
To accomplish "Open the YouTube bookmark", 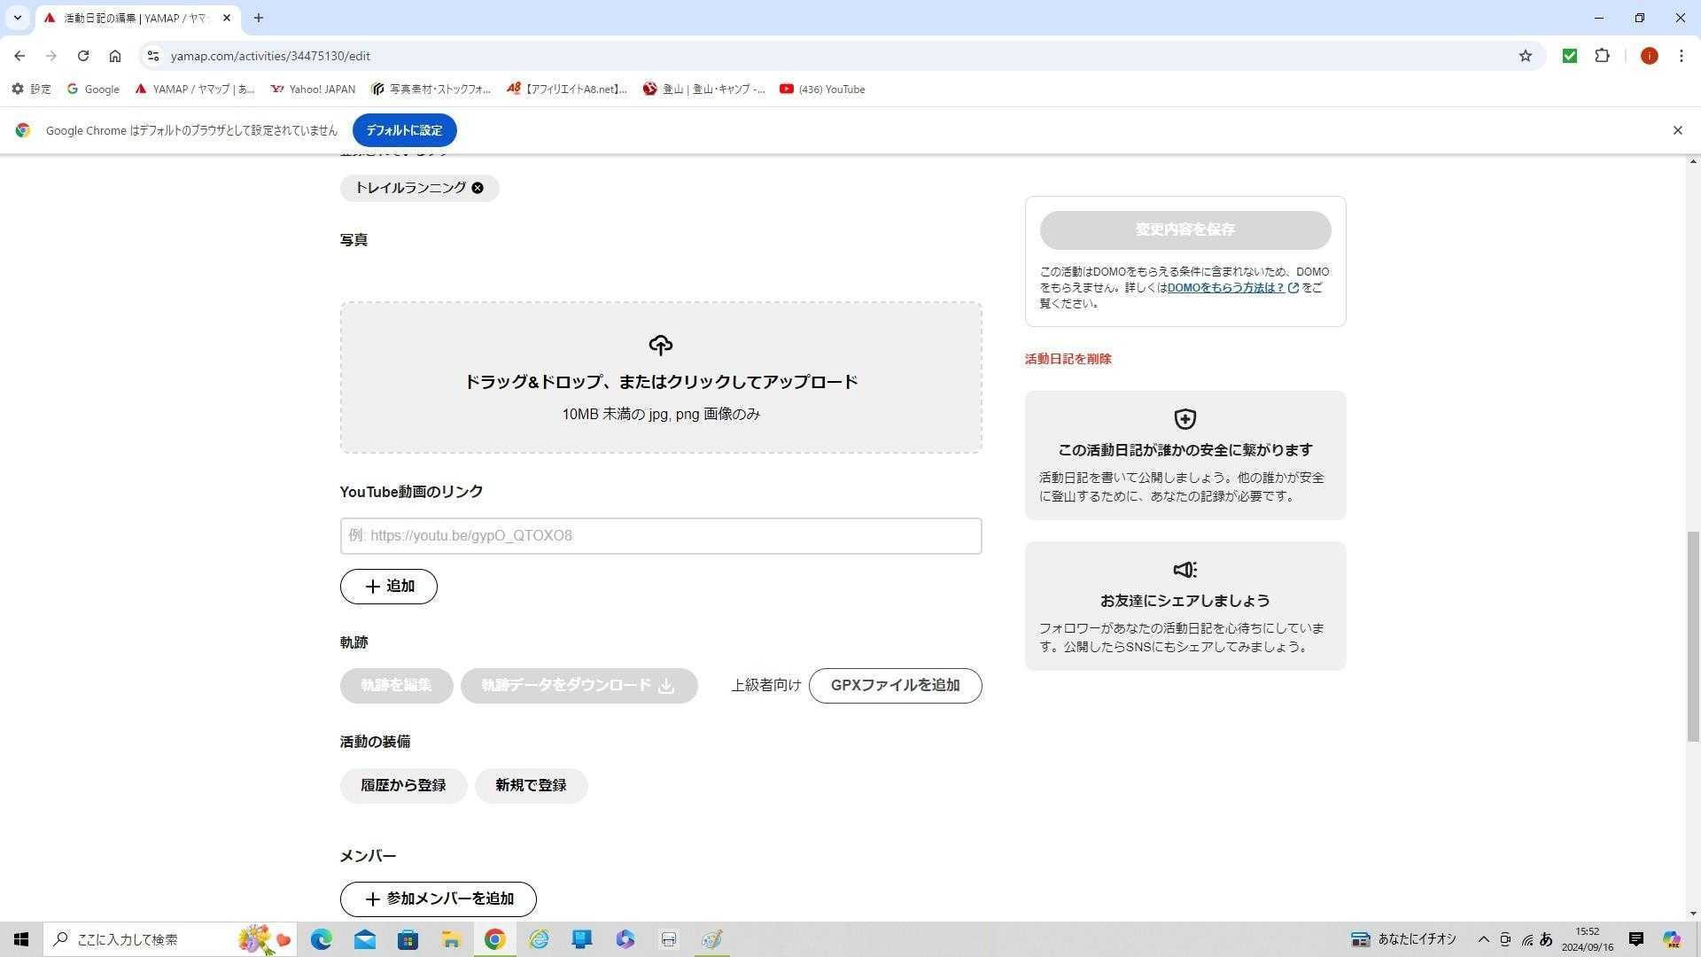I will pos(822,89).
